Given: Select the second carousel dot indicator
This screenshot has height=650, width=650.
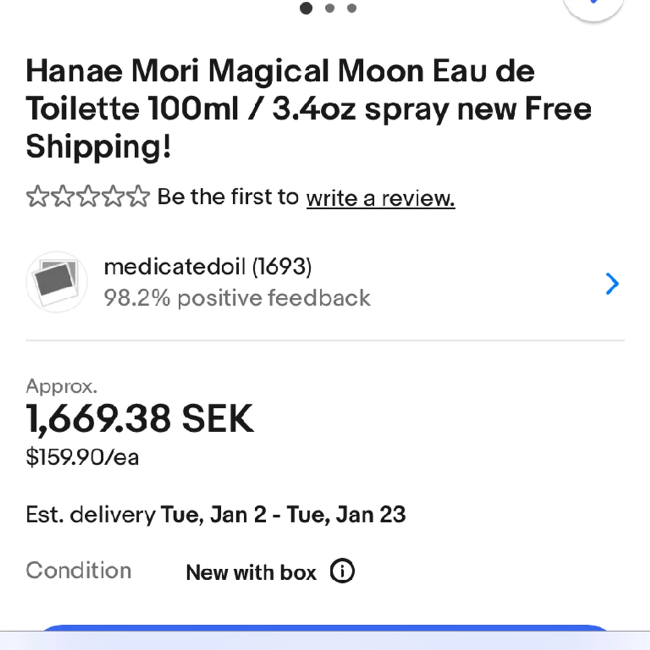Looking at the screenshot, I should click(x=329, y=8).
